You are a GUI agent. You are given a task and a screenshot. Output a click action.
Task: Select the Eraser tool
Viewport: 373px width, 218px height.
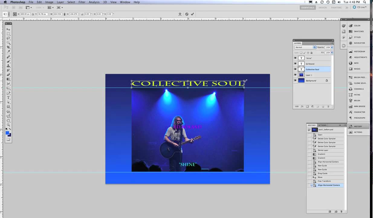[x=8, y=74]
